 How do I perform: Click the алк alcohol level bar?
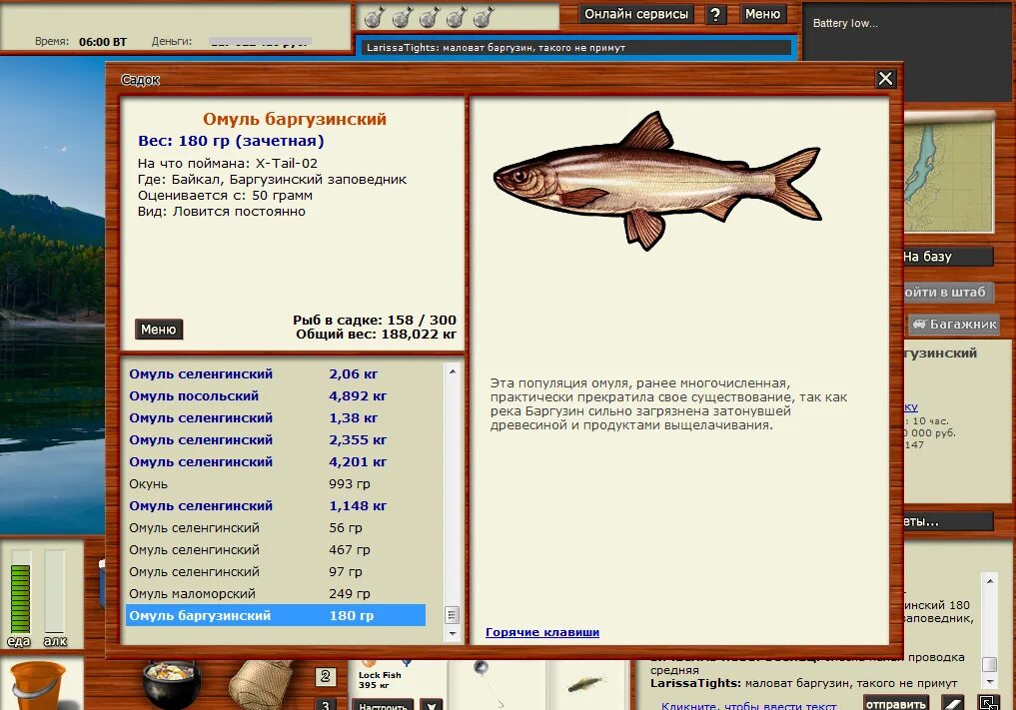54,591
